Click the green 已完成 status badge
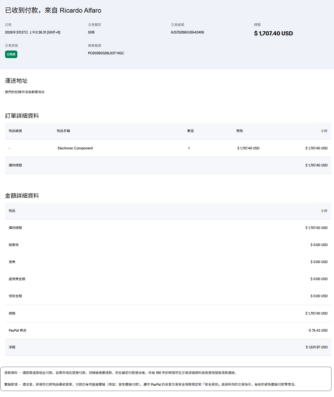 [x=11, y=54]
